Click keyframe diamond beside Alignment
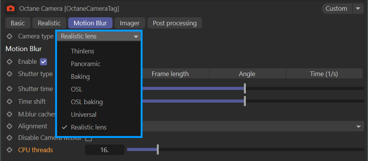Viewport: 368px width, 161px height. click(10, 126)
